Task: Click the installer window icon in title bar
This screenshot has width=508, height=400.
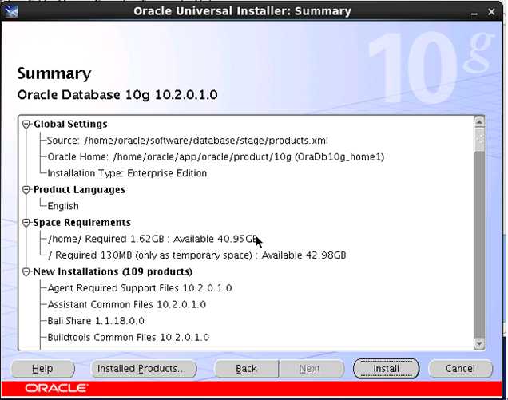Action: [11, 12]
